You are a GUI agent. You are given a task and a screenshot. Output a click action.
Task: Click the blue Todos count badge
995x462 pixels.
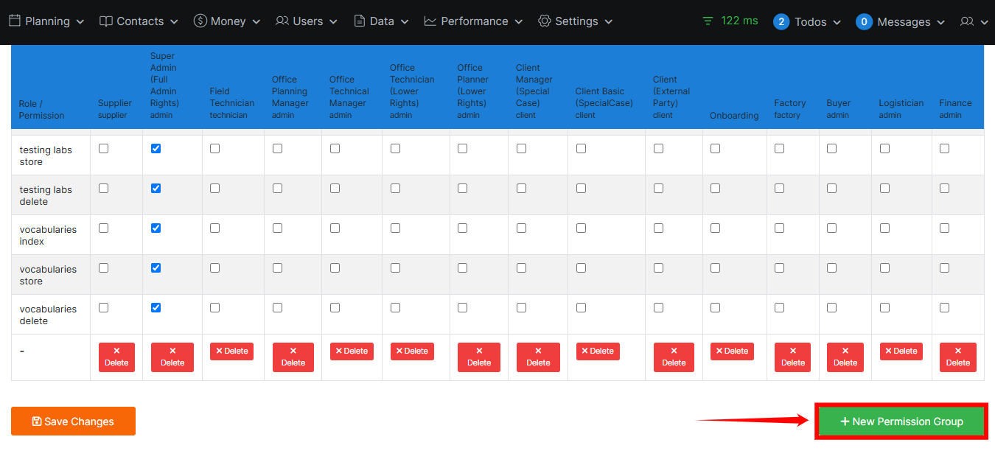click(x=781, y=22)
